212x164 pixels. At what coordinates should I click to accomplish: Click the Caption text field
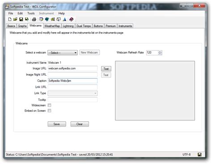point(72,81)
